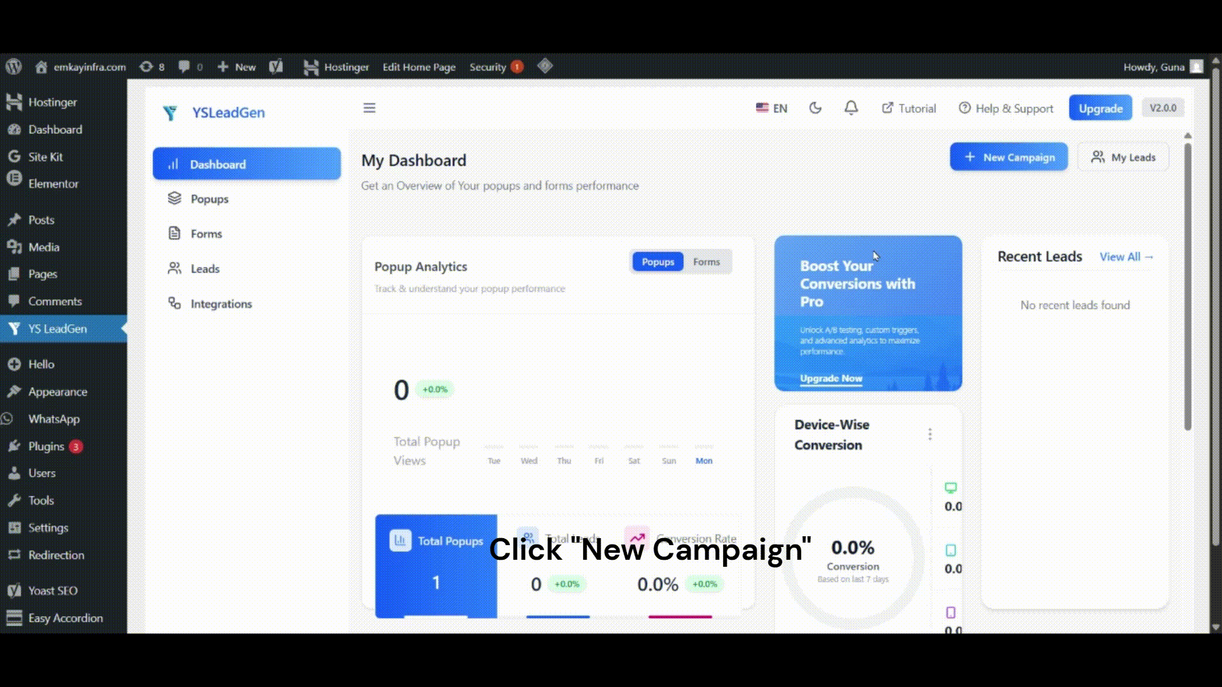The width and height of the screenshot is (1222, 687).
Task: Click the Upgrade button
Action: click(x=1100, y=108)
